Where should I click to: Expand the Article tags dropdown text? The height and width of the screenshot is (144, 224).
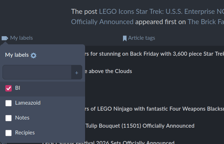pyautogui.click(x=141, y=38)
